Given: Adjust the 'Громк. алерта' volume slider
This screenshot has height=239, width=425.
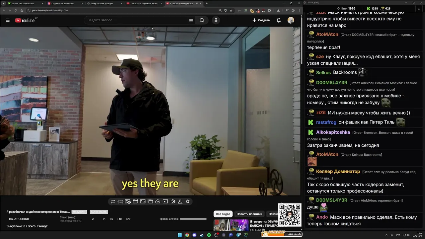Looking at the screenshot, I should pos(193,219).
